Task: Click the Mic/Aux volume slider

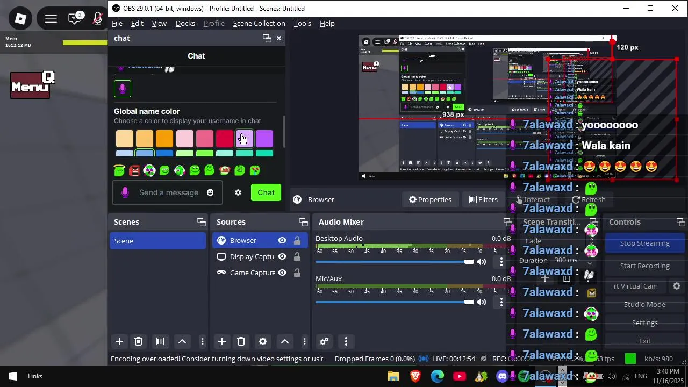Action: tap(395, 302)
